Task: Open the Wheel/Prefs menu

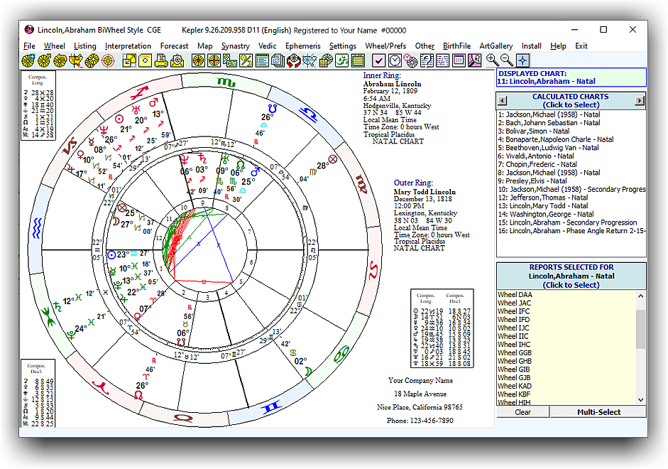Action: (385, 46)
